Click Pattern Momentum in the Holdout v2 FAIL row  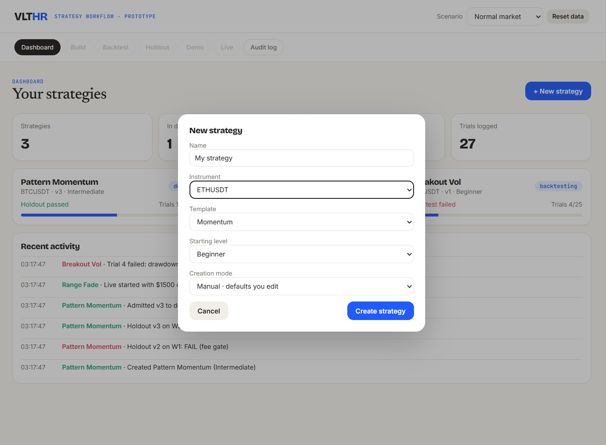pos(92,347)
